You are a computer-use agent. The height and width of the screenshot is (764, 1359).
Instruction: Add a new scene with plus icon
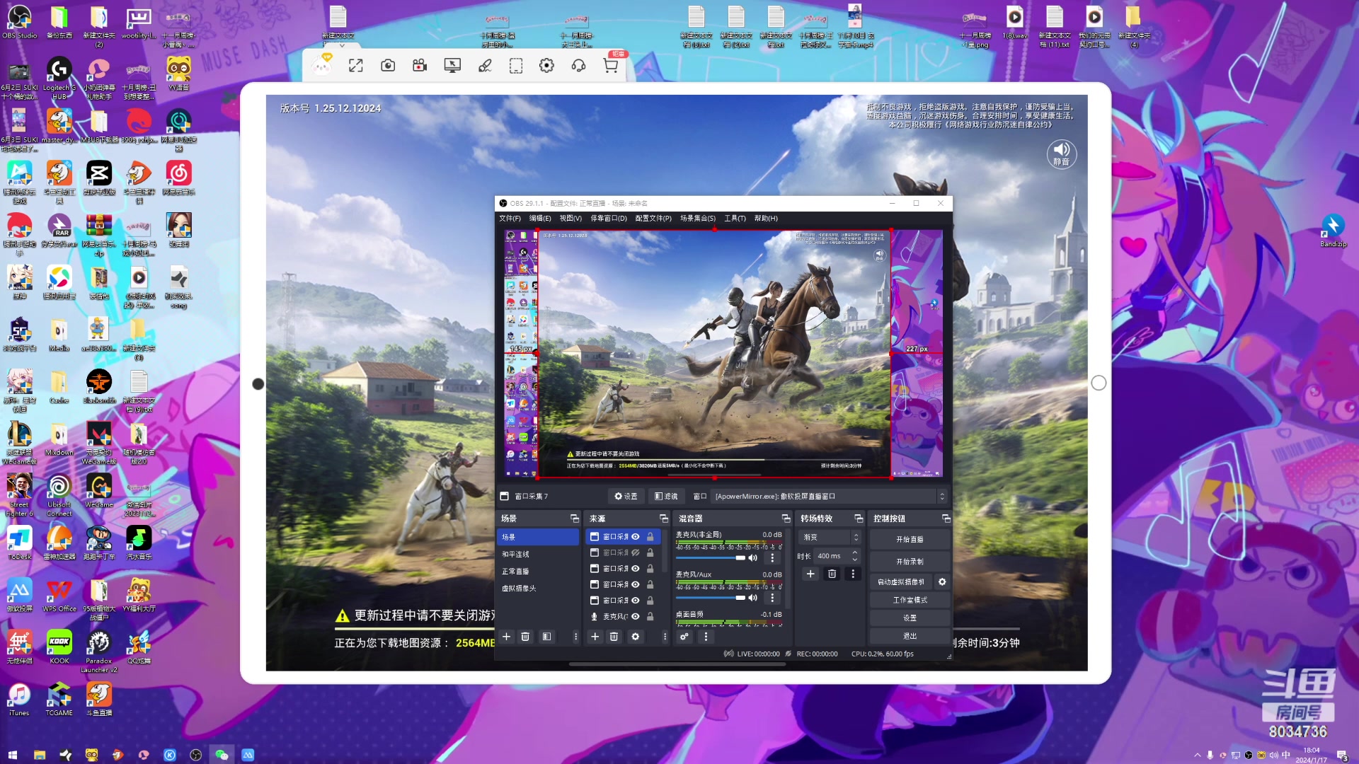tap(506, 637)
